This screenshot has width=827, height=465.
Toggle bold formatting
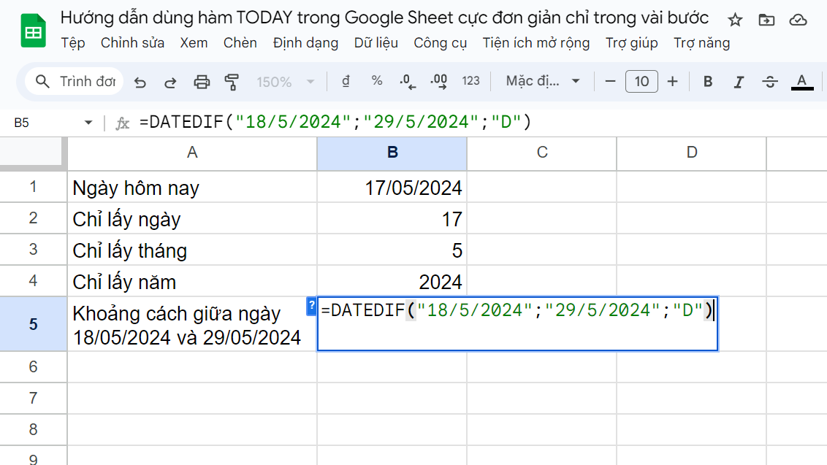click(x=707, y=81)
